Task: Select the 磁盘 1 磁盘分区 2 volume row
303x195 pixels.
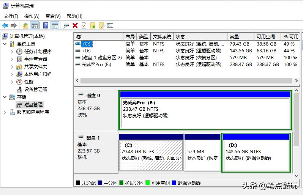Action: (187, 58)
